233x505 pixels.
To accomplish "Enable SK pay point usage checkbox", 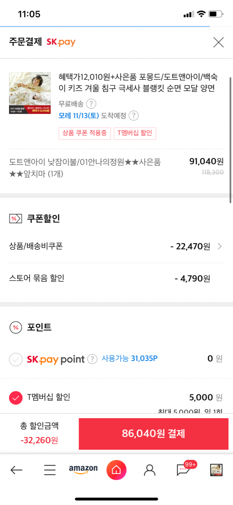I will [x=16, y=360].
